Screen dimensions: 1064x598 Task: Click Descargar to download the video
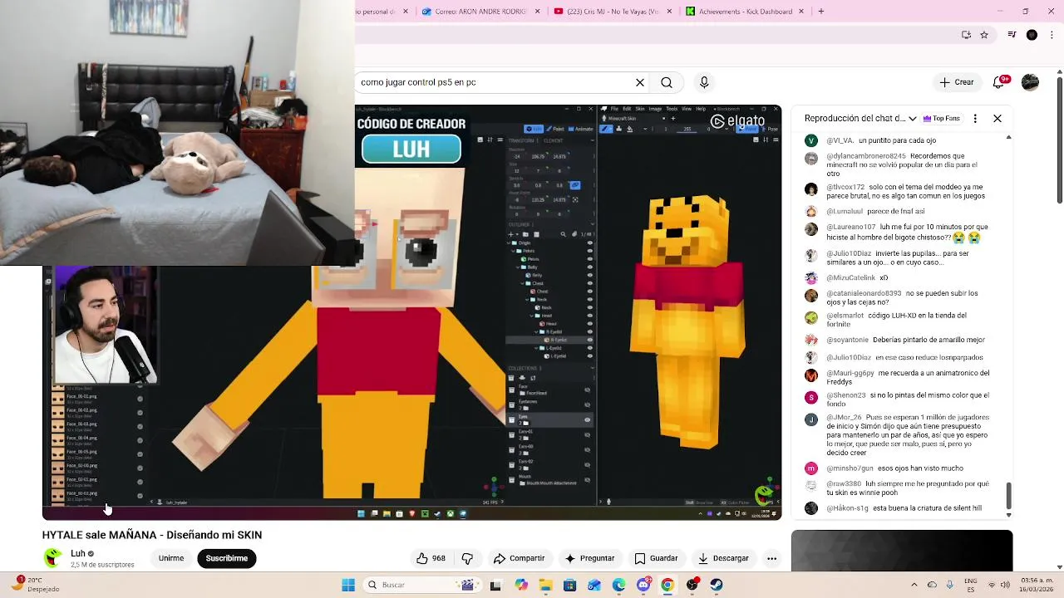(x=723, y=558)
